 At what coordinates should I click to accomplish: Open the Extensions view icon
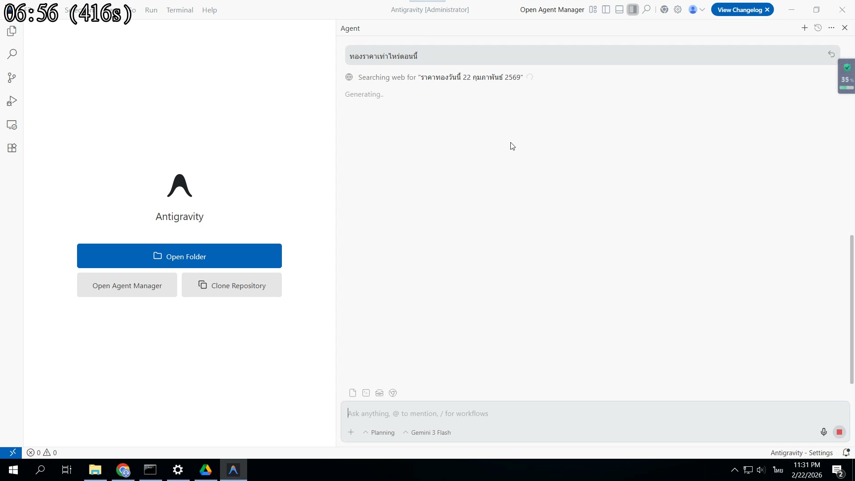(12, 148)
